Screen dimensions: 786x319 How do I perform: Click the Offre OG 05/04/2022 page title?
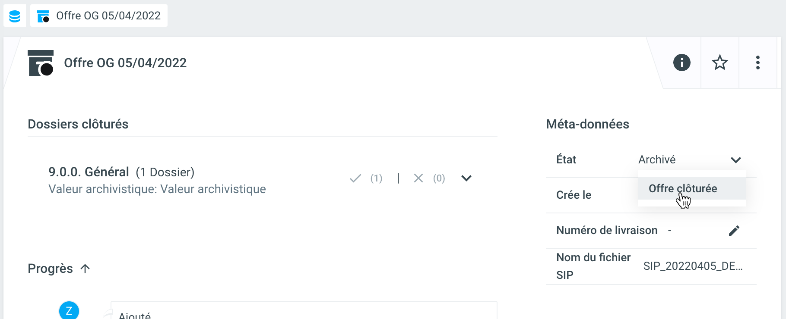coord(125,63)
